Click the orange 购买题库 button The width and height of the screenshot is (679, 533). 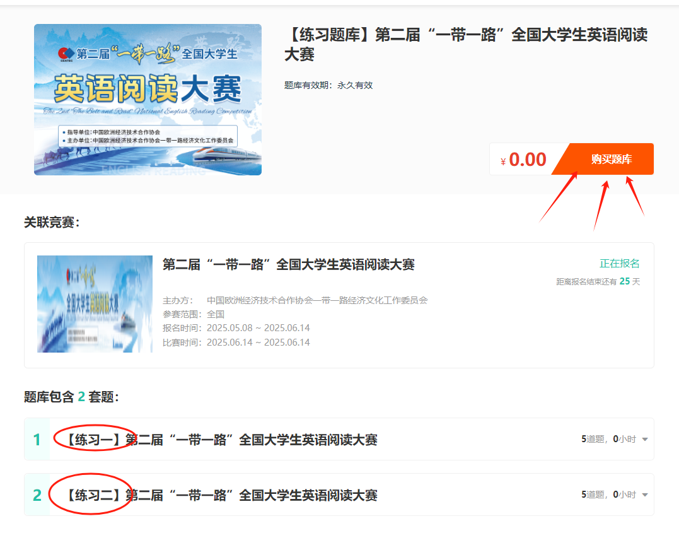(610, 159)
